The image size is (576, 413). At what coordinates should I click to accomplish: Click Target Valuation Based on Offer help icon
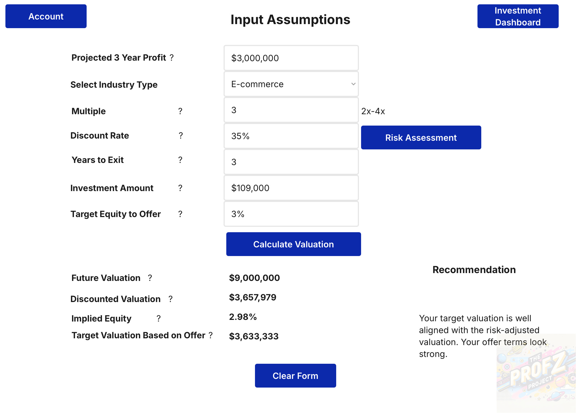click(211, 335)
